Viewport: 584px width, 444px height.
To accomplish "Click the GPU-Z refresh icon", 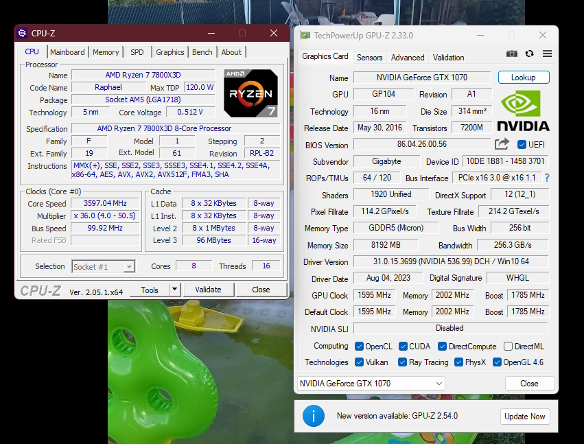I will pyautogui.click(x=529, y=54).
